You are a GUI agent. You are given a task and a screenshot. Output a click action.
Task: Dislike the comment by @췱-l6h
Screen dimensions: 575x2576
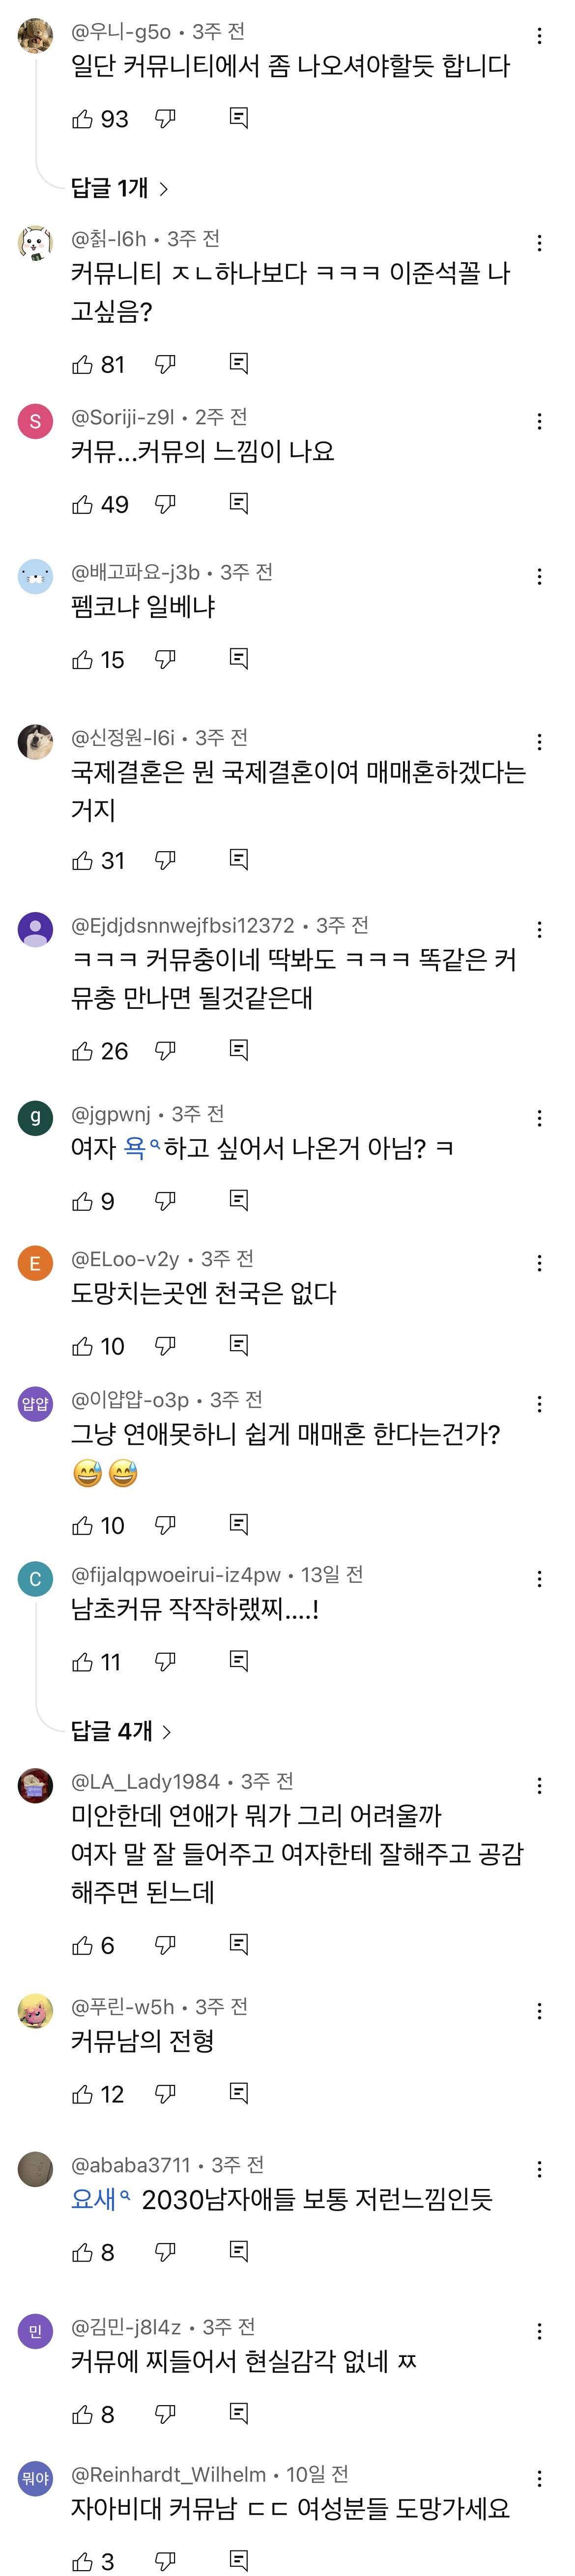point(166,364)
